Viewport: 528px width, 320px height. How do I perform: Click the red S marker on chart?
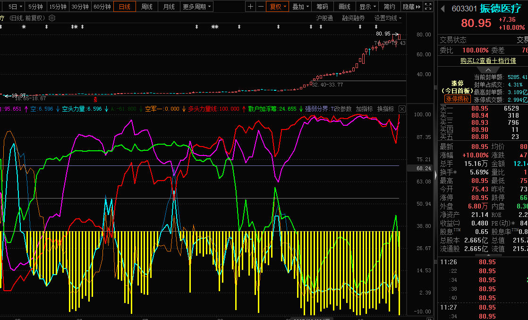95,100
